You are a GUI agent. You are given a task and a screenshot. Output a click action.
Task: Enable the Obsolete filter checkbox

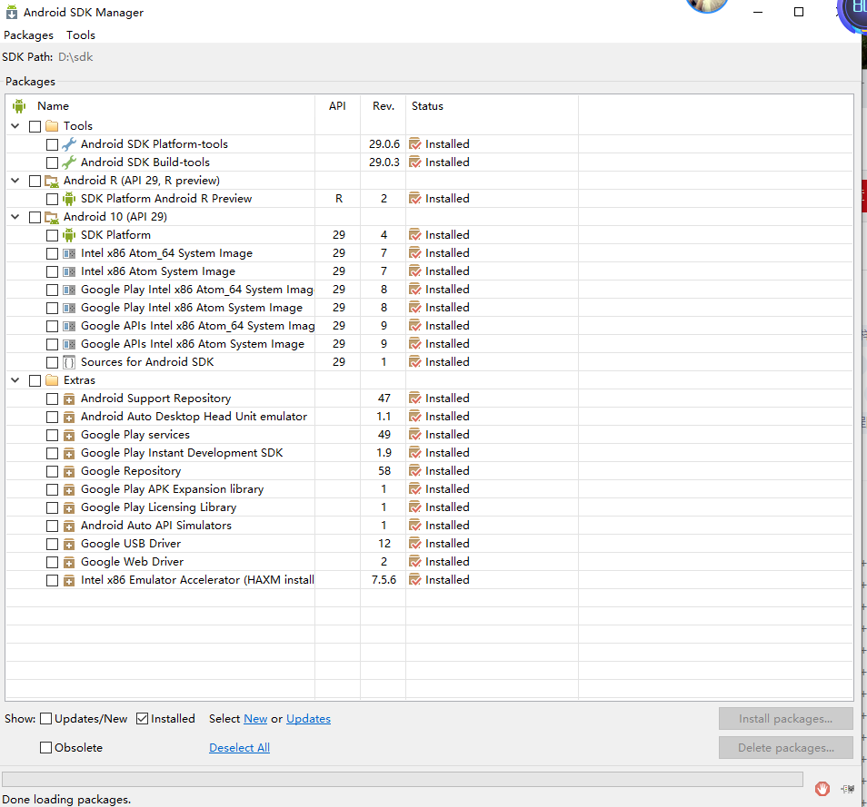click(46, 748)
